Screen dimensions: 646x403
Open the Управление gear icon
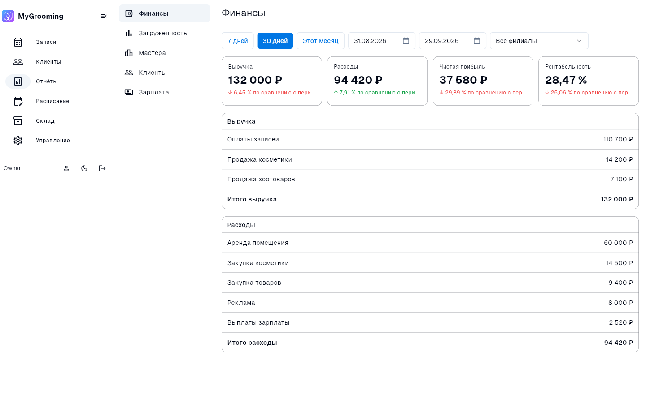click(18, 141)
